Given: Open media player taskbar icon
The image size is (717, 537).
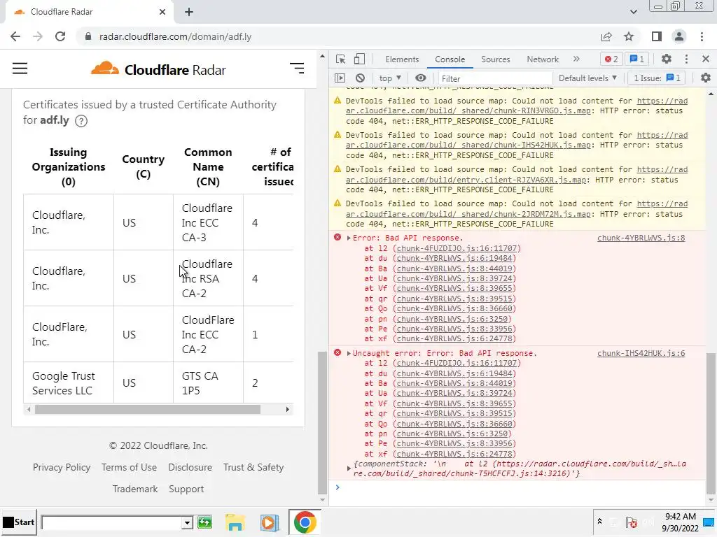Looking at the screenshot, I should 269,522.
